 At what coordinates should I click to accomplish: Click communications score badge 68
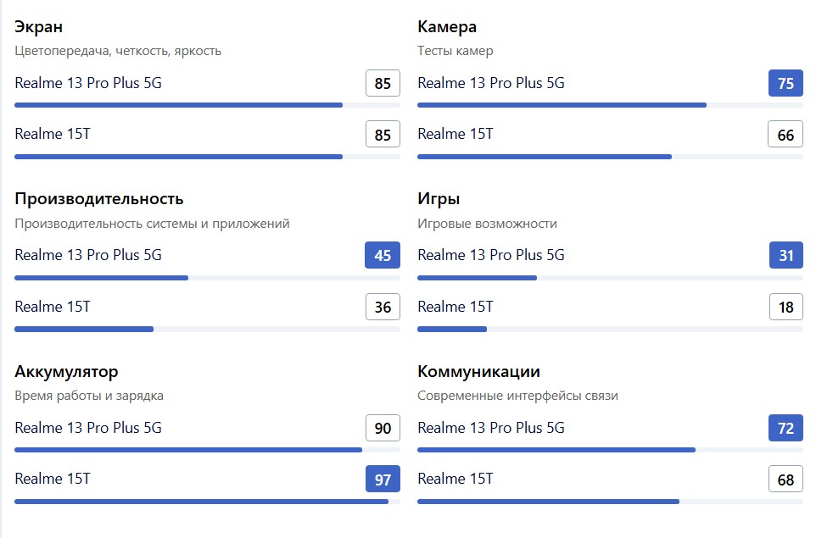pyautogui.click(x=785, y=480)
